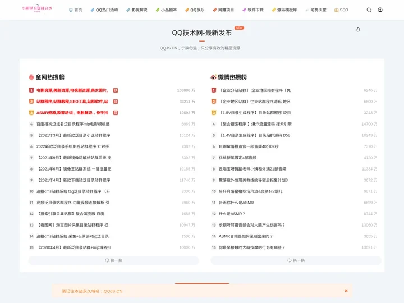
Task: Open 优优新年限定4部音频 link
Action: point(237,158)
